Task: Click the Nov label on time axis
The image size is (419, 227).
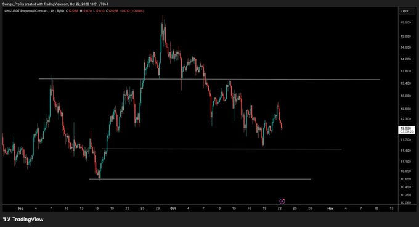Action: point(330,208)
